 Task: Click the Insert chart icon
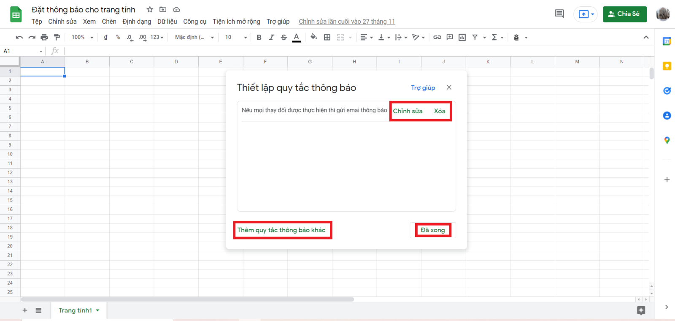[x=462, y=37]
